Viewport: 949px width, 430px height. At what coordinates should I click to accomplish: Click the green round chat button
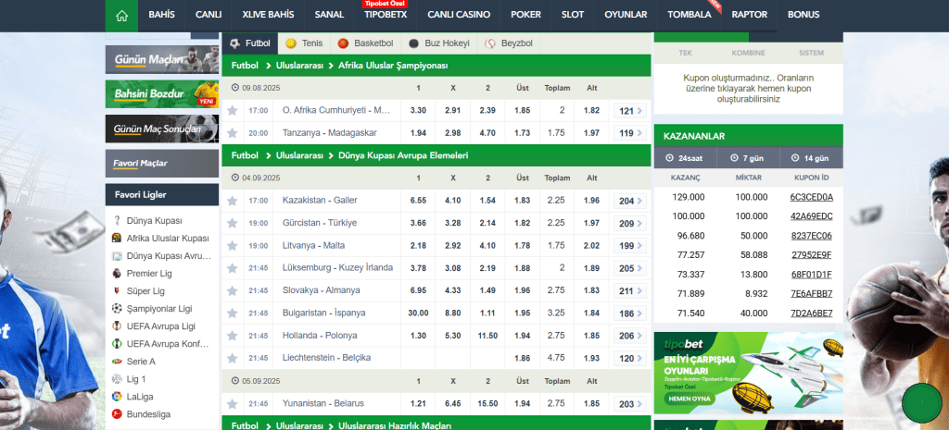click(x=921, y=403)
